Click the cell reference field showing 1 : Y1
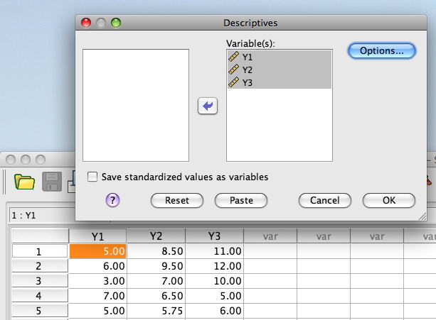The height and width of the screenshot is (320, 436). point(43,215)
